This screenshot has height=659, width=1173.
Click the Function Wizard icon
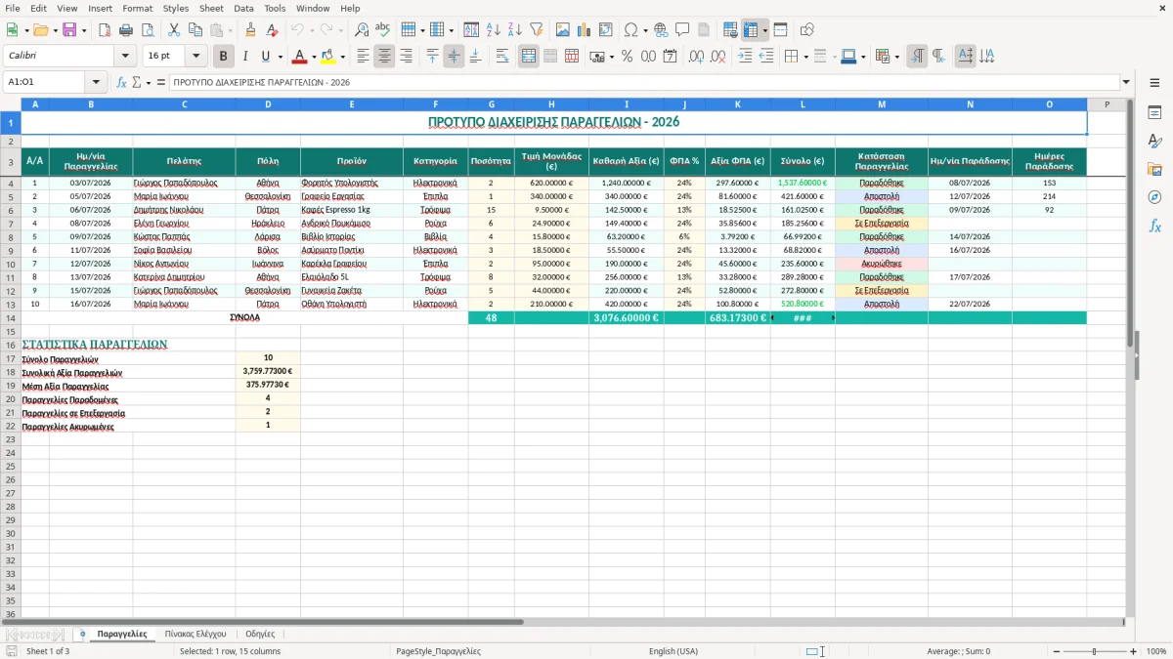click(121, 82)
